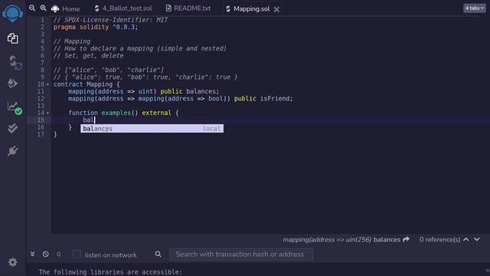The height and width of the screenshot is (276, 490).
Task: Click the pragma solidity line
Action: tap(96, 27)
